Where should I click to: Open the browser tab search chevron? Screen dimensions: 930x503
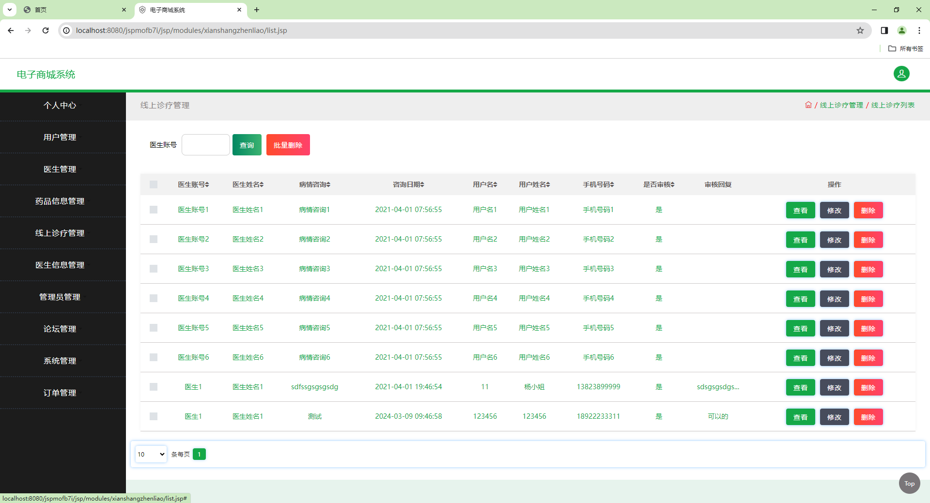[11, 10]
